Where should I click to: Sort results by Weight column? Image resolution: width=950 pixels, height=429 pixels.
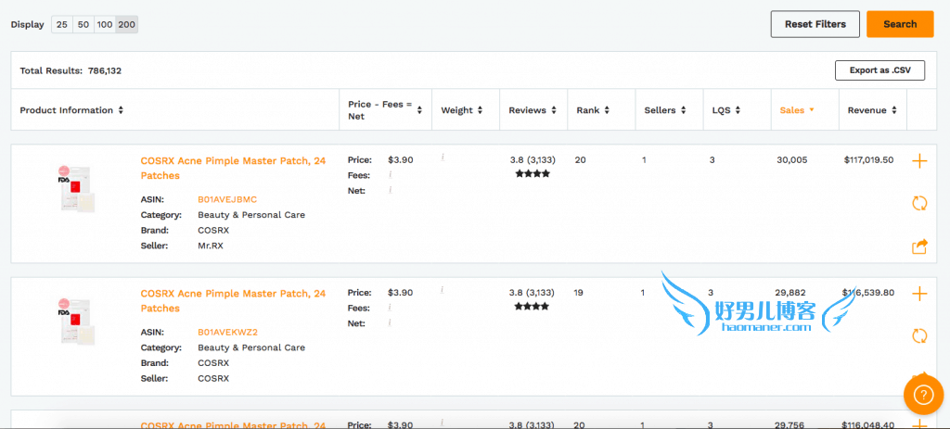pos(462,110)
